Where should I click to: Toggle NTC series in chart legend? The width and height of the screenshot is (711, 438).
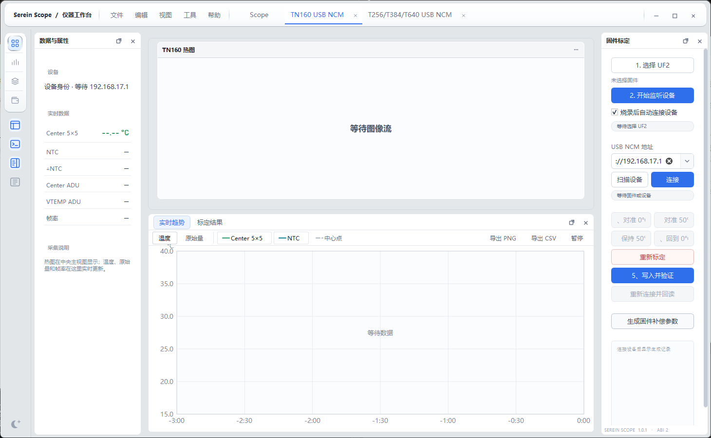pos(291,238)
